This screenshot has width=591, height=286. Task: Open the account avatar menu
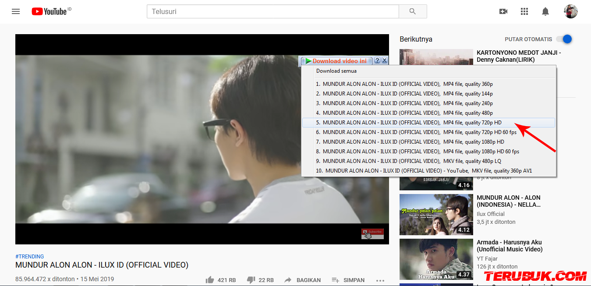coord(571,11)
